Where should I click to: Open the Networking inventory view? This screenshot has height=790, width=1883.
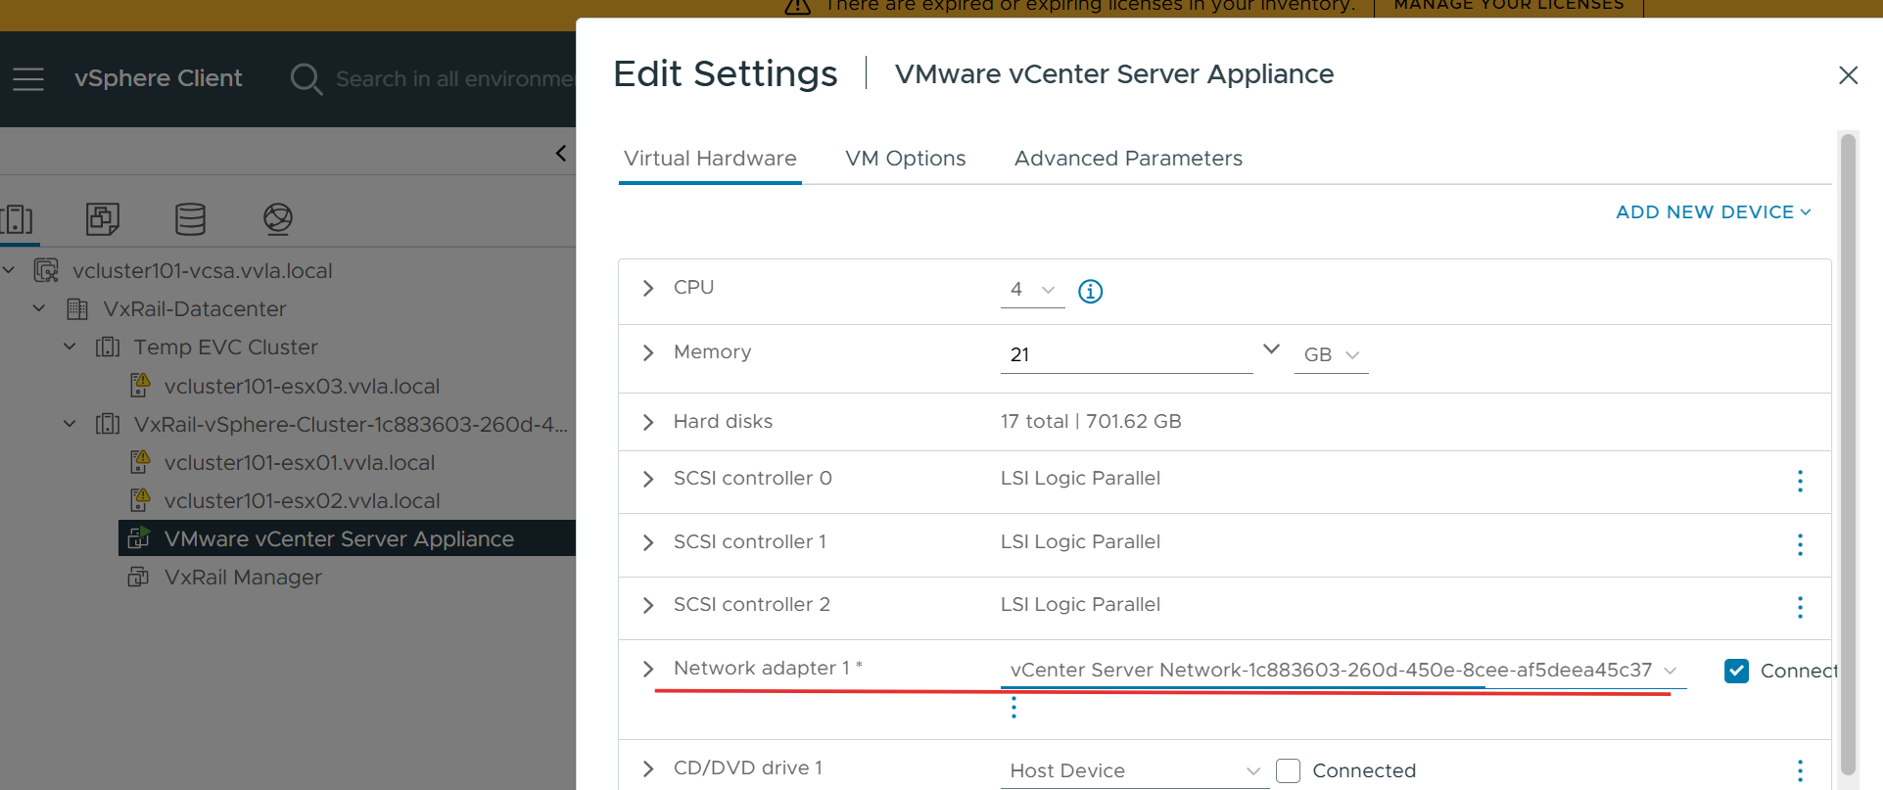pos(278,218)
